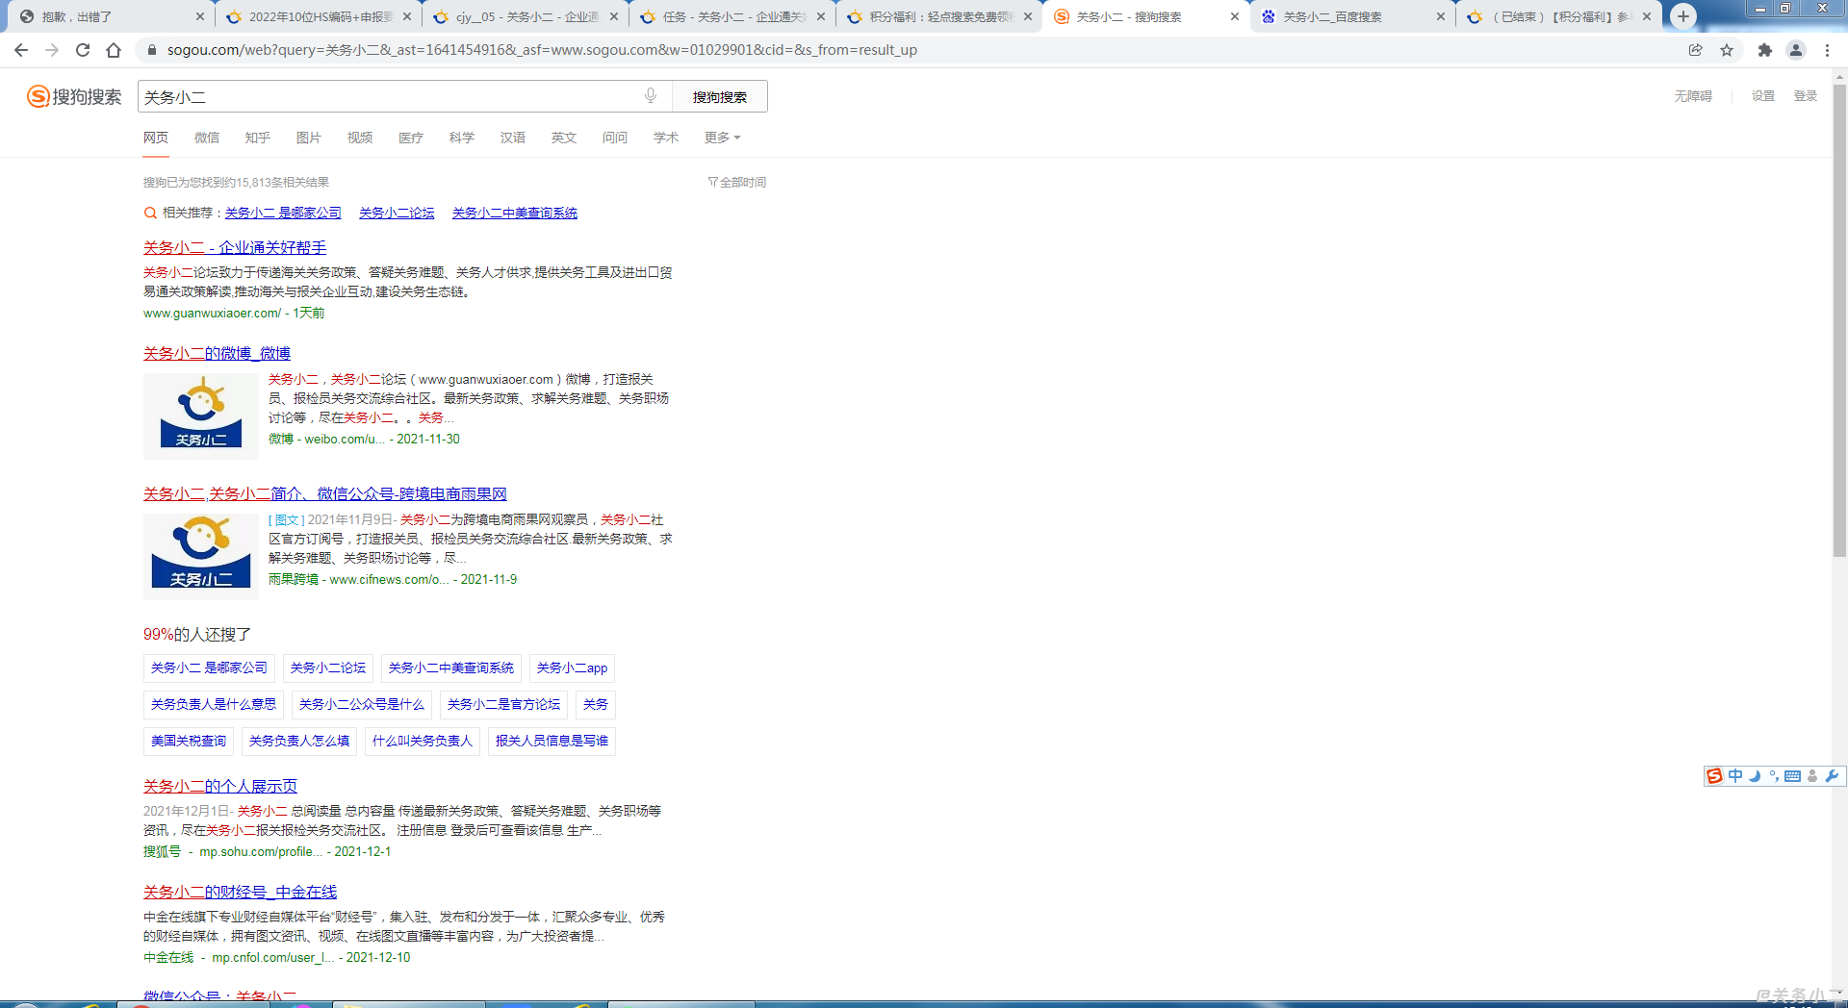Click suggestion chip 关务小二app
Viewport: 1848px width, 1008px height.
(572, 668)
